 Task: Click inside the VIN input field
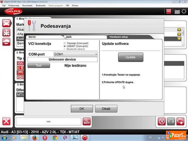point(48,122)
